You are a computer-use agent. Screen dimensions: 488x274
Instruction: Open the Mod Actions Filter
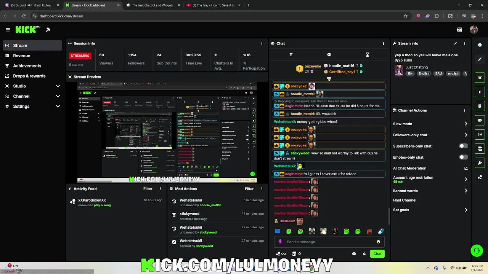click(249, 189)
